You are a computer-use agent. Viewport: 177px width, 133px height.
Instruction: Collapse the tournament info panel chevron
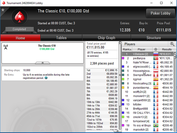[x=42, y=63]
